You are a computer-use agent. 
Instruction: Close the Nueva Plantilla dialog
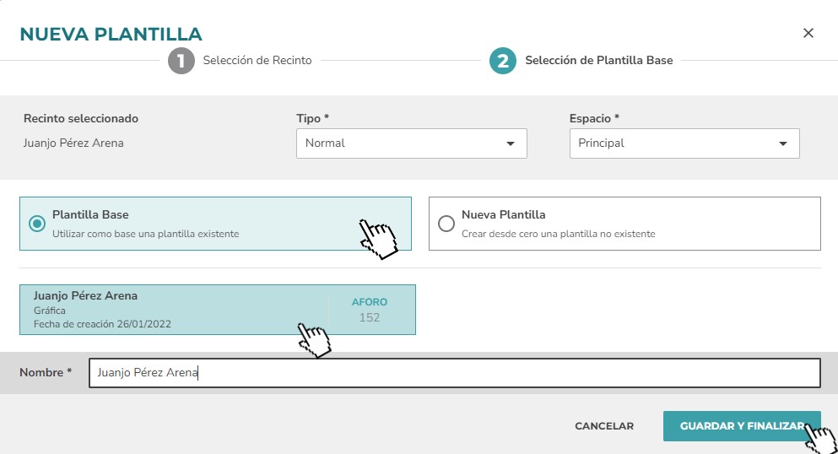coord(808,33)
